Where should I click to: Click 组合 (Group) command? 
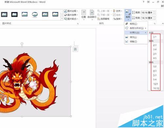(x=117, y=15)
